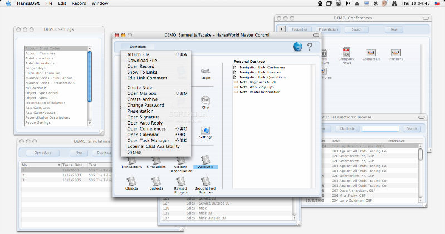Click the Operations button in Master Control
The width and height of the screenshot is (445, 234).
(138, 47)
